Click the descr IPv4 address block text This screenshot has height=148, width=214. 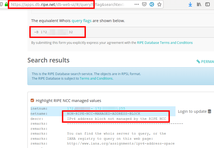coord(116,119)
